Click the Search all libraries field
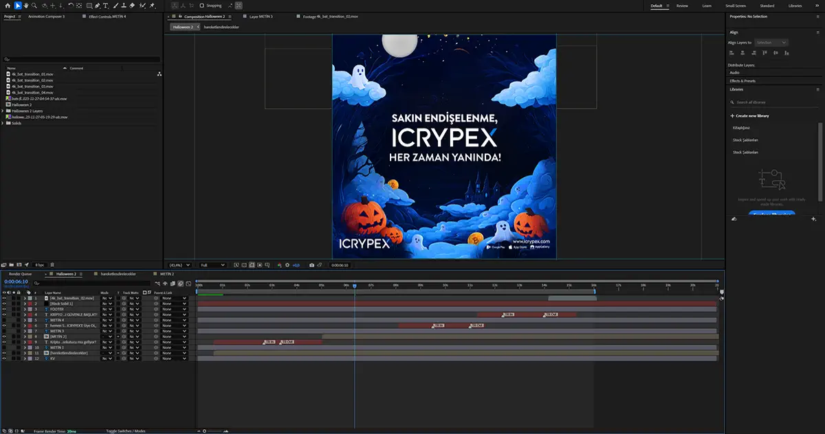825x434 pixels. point(774,102)
